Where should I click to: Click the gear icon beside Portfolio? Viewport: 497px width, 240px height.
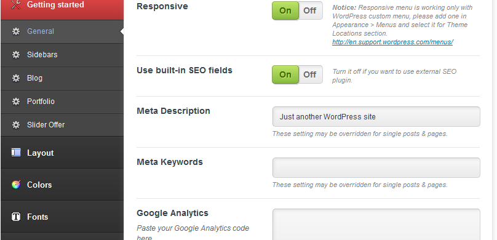pos(16,102)
